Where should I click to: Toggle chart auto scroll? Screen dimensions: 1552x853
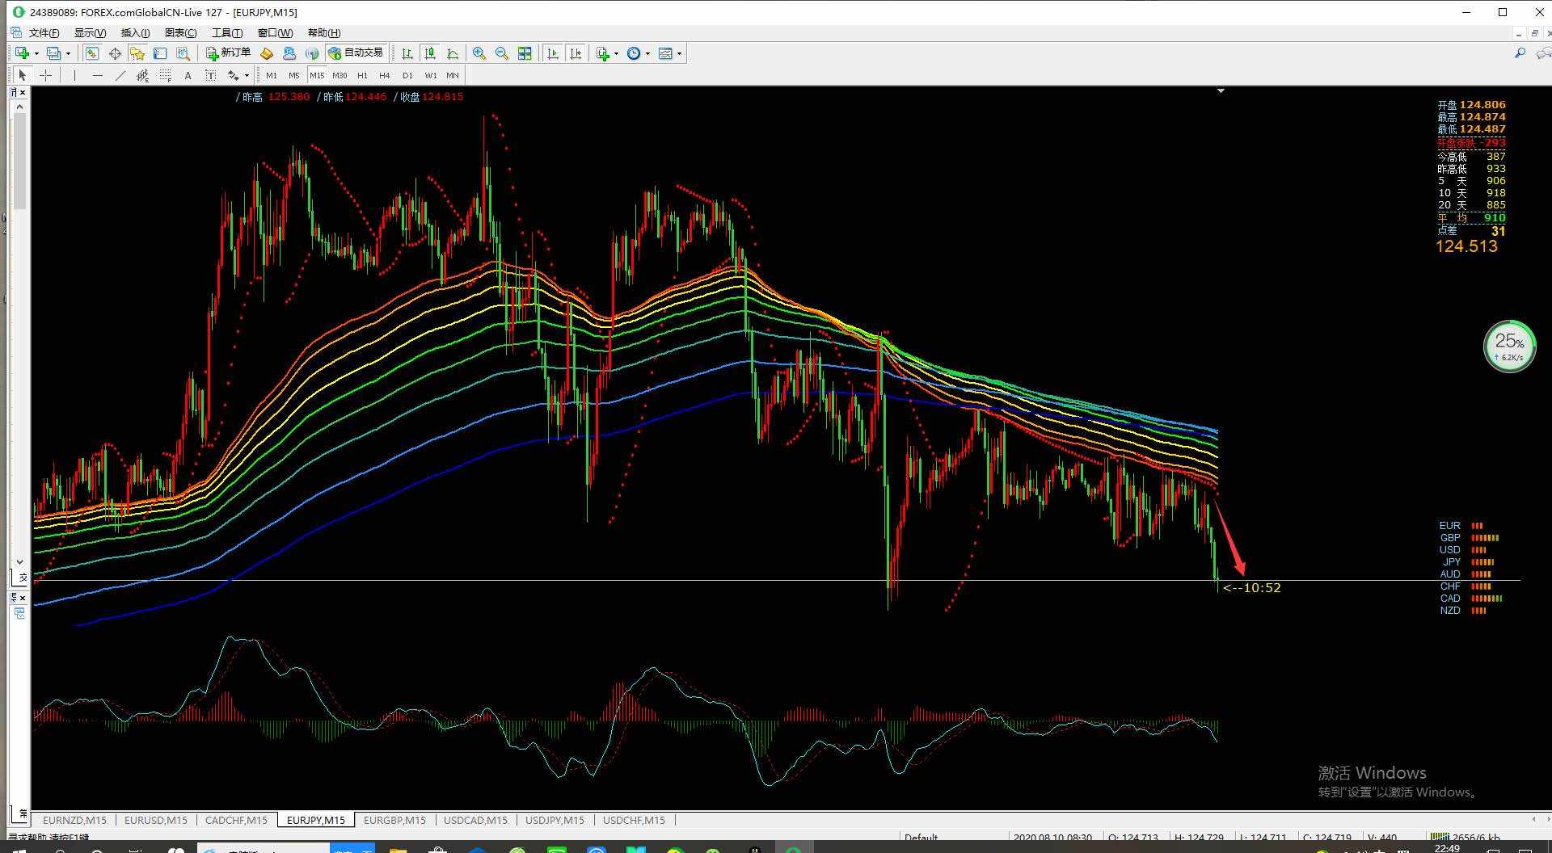(x=553, y=53)
